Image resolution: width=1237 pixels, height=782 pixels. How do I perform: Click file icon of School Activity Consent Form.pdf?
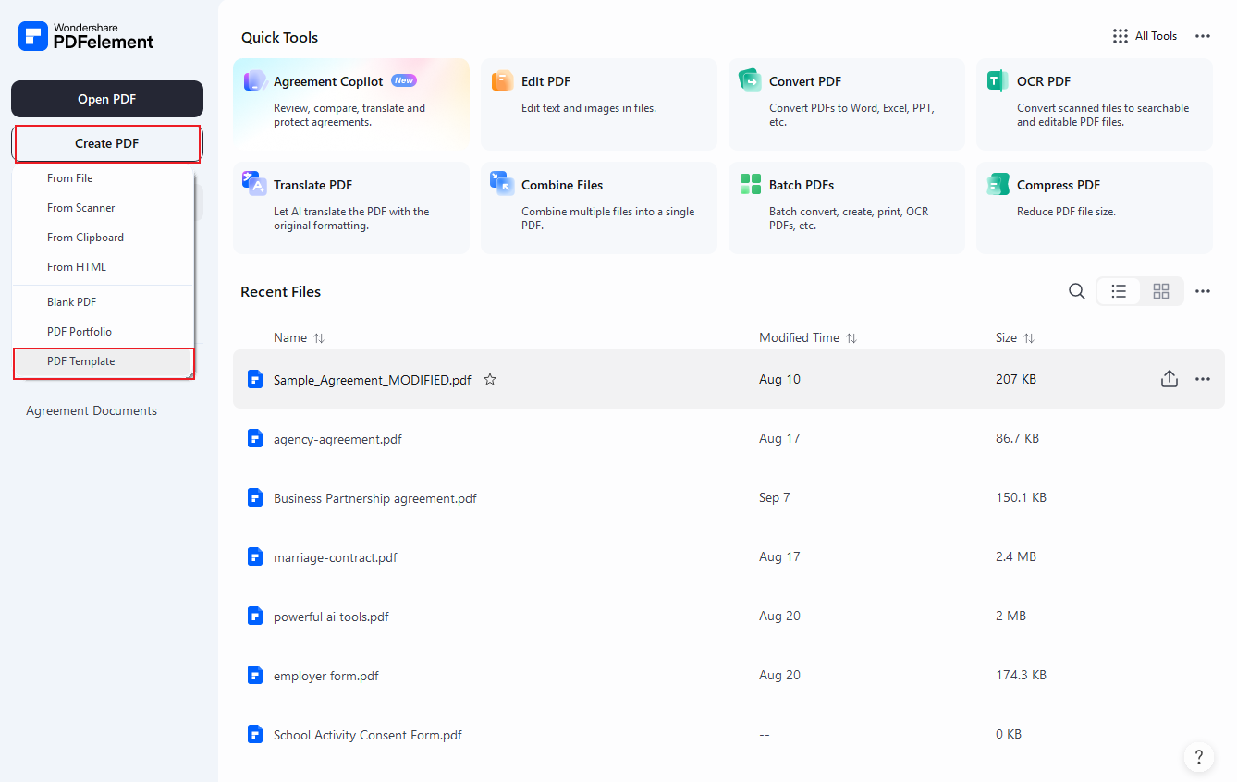click(255, 734)
